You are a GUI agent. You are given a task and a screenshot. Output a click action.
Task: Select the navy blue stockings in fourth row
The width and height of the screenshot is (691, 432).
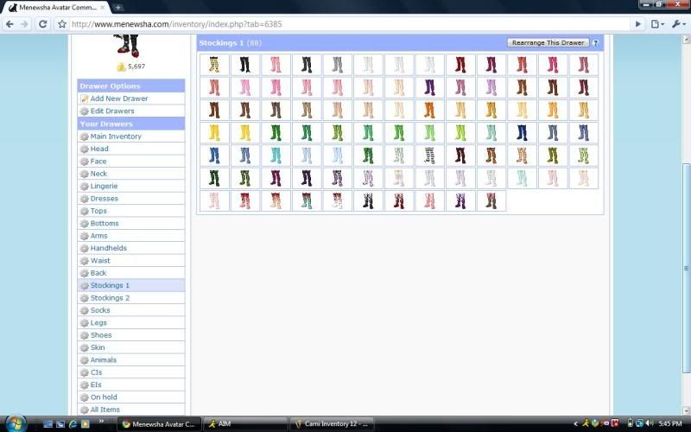(x=522, y=133)
